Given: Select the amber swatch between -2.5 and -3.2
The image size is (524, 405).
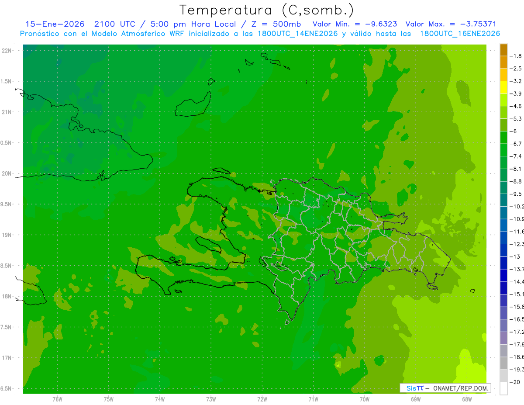Looking at the screenshot, I should [x=503, y=75].
